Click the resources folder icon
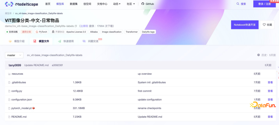Screen dimensions: 279x125 pyautogui.click(x=9, y=74)
